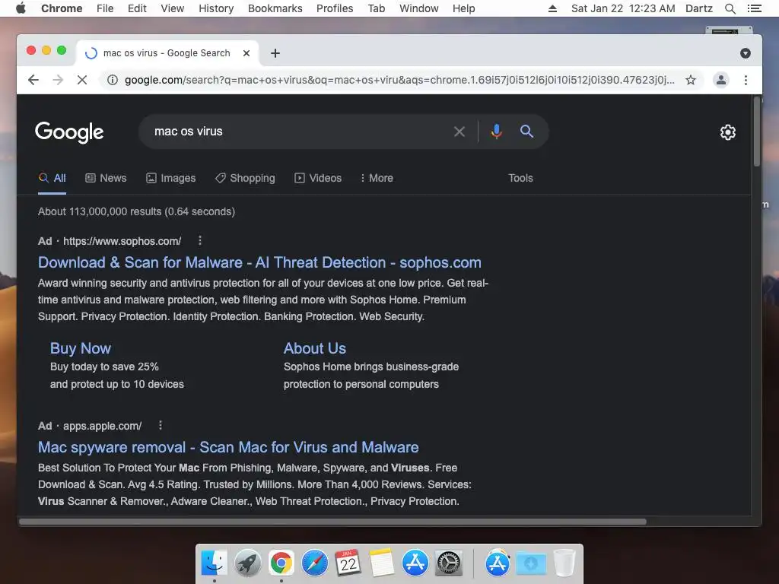Click the eject icon in menu bar

tap(552, 8)
